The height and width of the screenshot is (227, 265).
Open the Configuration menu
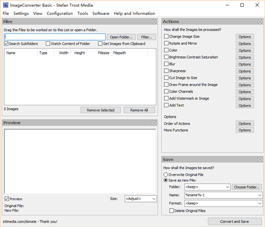[x=60, y=13]
